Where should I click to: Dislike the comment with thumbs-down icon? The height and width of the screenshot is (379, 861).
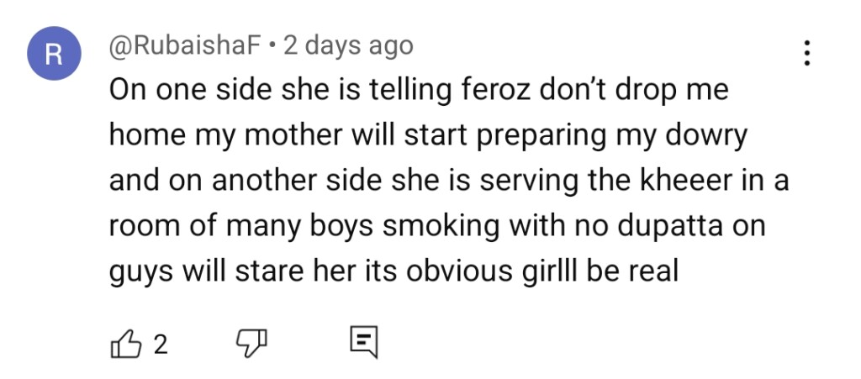click(x=250, y=343)
